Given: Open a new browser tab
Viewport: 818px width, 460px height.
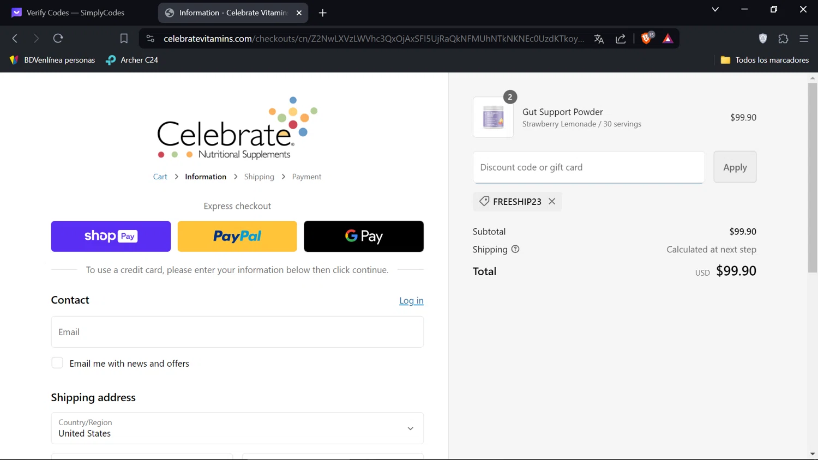Looking at the screenshot, I should click(x=323, y=13).
